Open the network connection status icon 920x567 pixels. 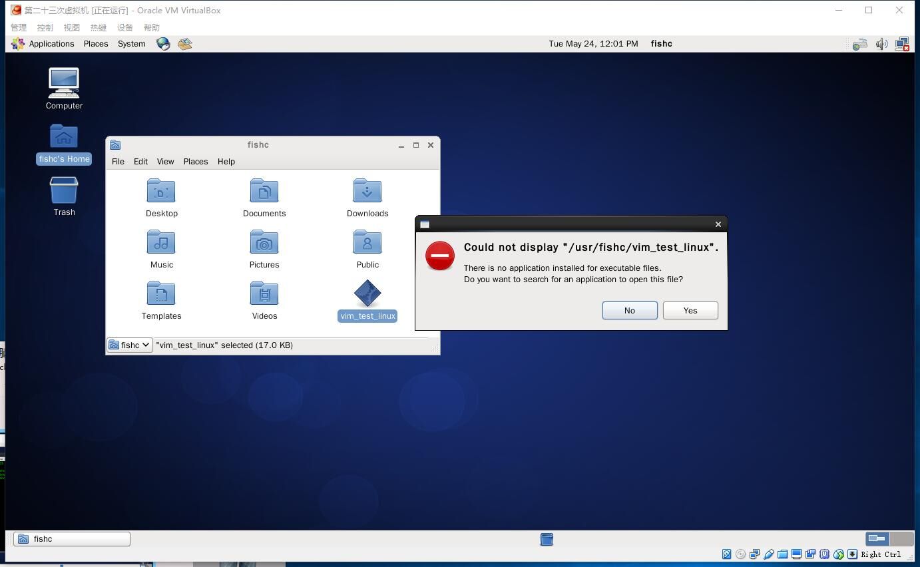click(902, 44)
